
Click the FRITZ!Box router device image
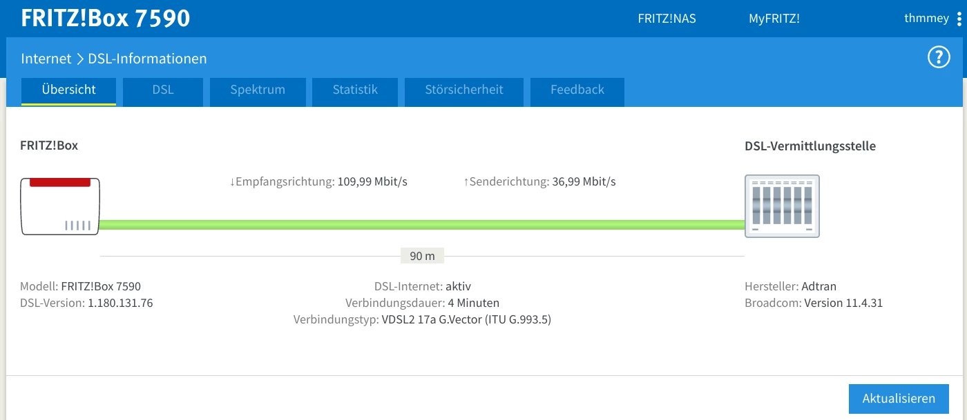60,206
